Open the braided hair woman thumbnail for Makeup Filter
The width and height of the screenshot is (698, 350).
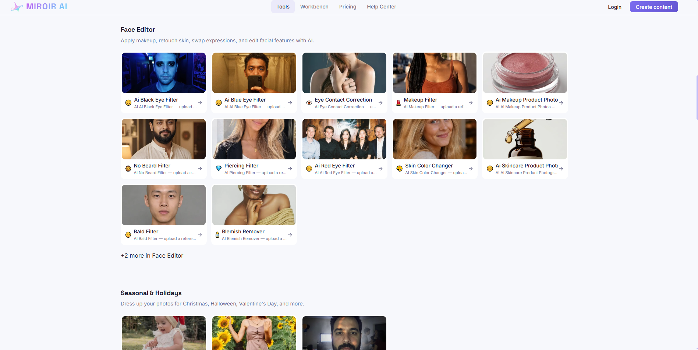click(435, 73)
